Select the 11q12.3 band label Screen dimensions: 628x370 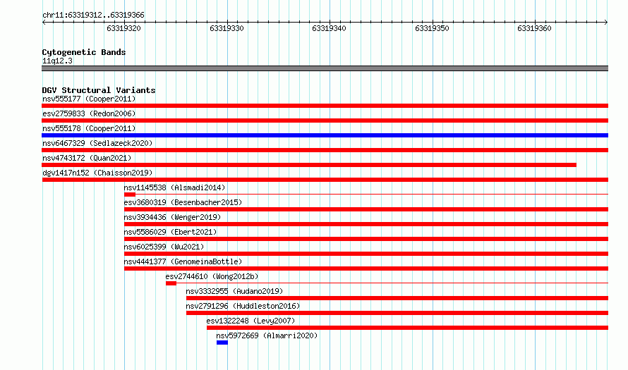point(57,61)
